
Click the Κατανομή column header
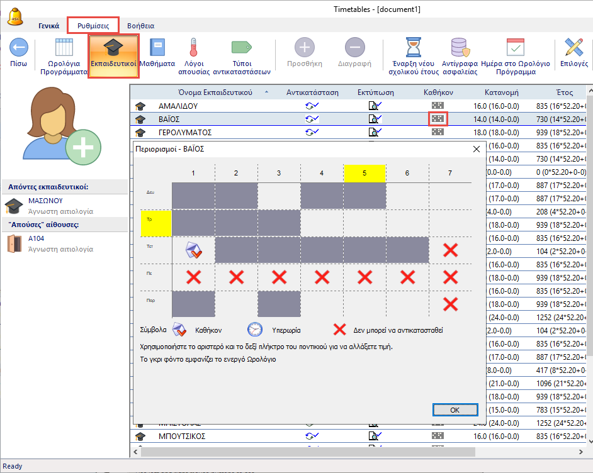[502, 92]
